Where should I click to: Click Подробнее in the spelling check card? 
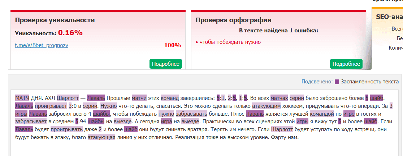(346, 64)
